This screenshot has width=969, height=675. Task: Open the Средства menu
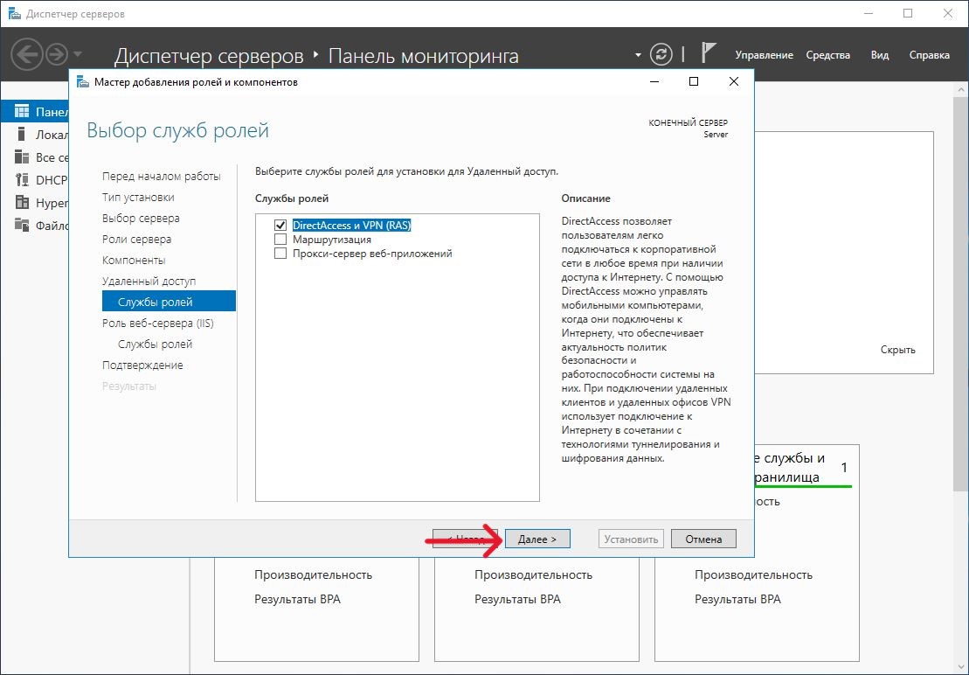pyautogui.click(x=827, y=55)
